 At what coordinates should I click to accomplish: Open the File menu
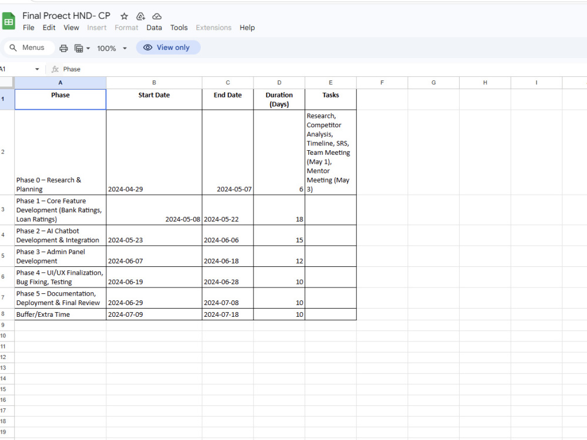(x=28, y=28)
